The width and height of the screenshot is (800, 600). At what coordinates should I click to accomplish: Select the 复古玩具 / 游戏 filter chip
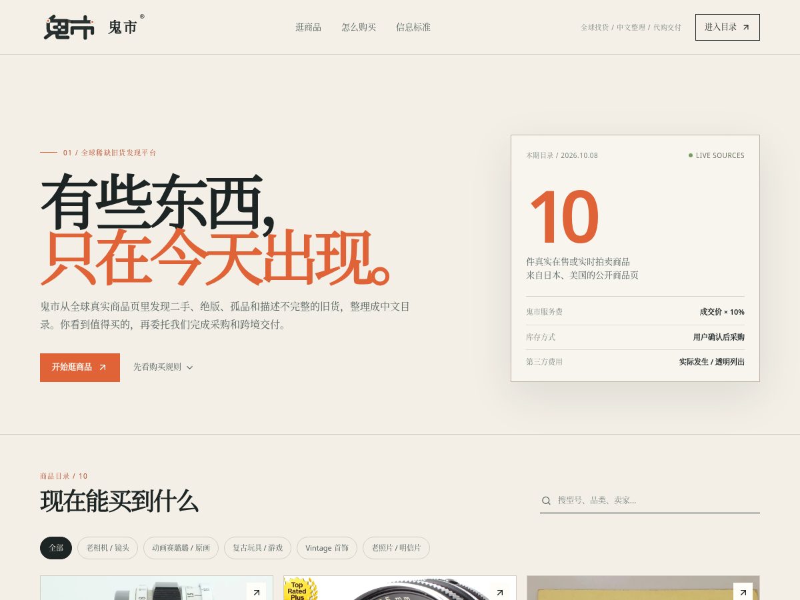[x=257, y=548]
